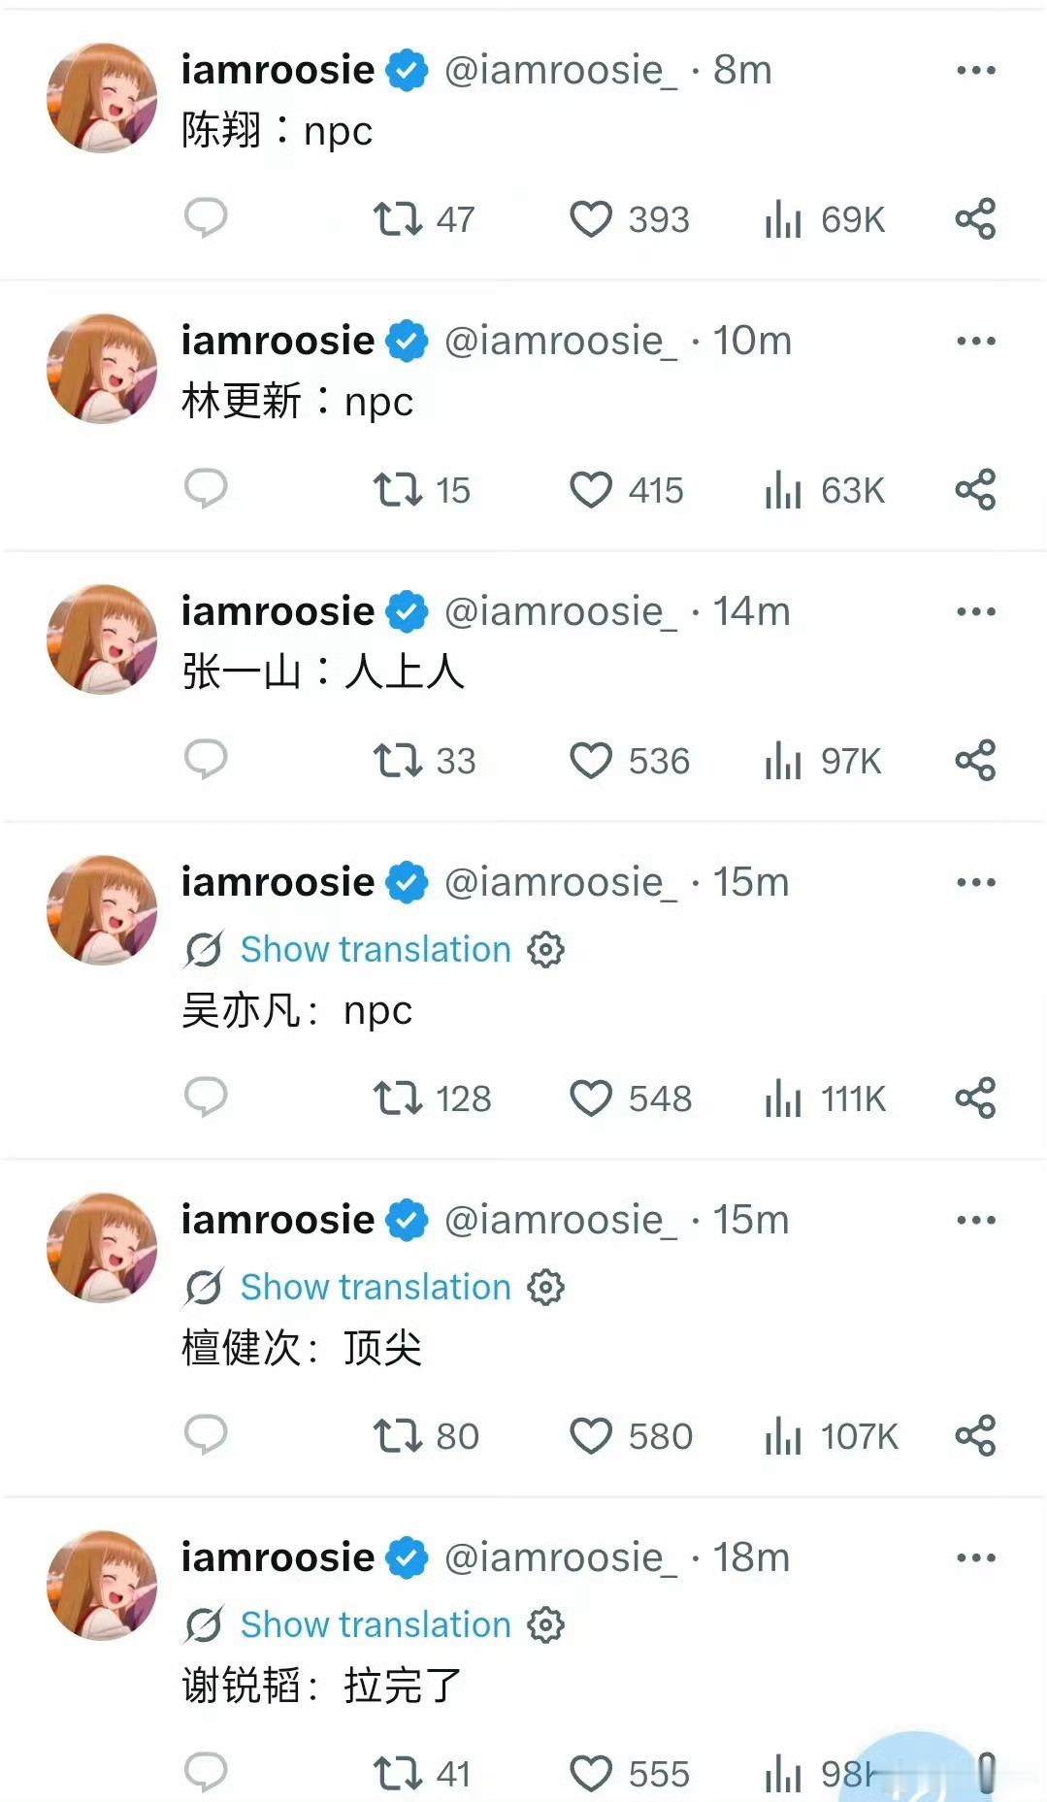Viewport: 1047px width, 1802px height.
Task: Open translation settings gear on 吴亦凡 tweet
Action: 545,949
